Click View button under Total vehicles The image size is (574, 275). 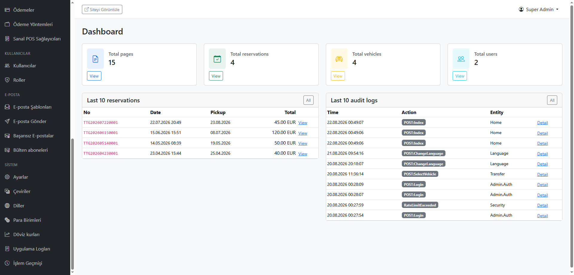click(x=338, y=76)
